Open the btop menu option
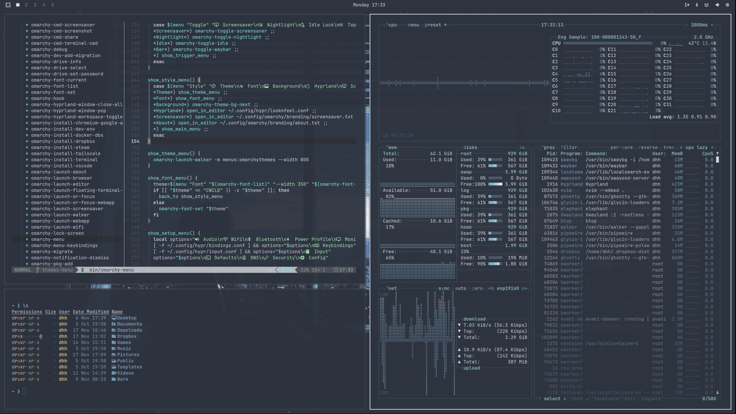 [413, 25]
